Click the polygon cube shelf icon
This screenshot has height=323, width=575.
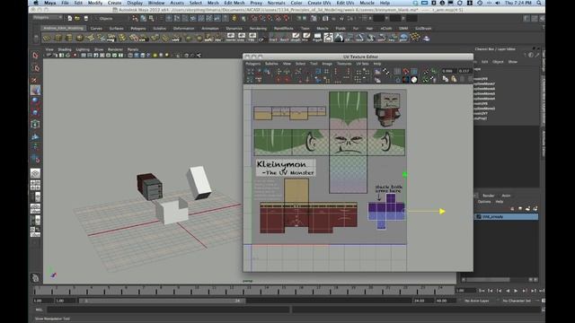(x=57, y=38)
